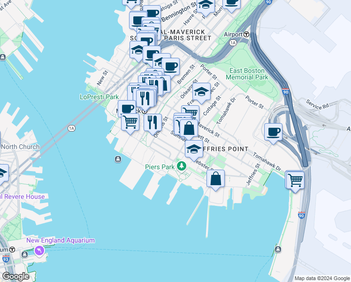Click the shopping cart marker below Maverick station
This screenshot has height=282, width=351.
[x=130, y=123]
